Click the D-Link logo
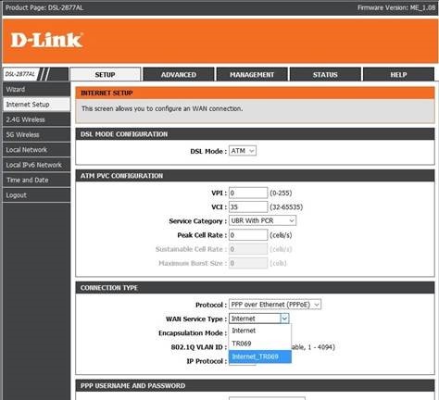The height and width of the screenshot is (400, 439). [x=46, y=41]
